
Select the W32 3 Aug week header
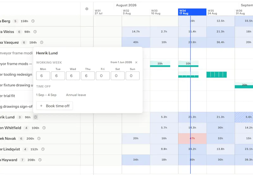pyautogui.click(x=136, y=12)
